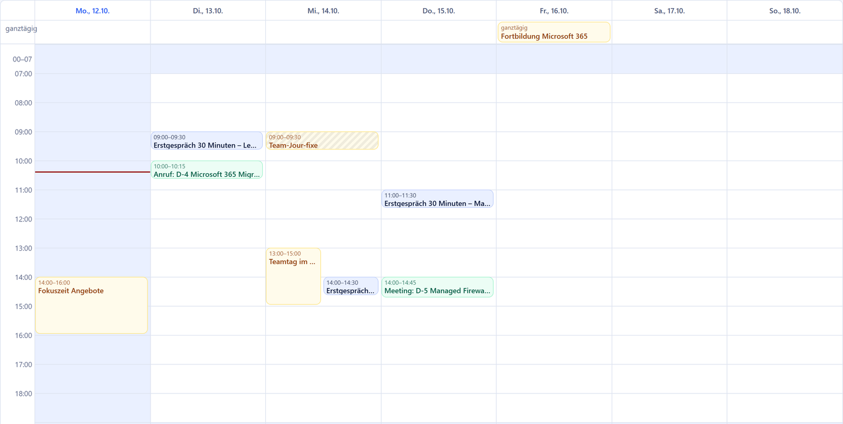
Task: Expand the collapsed 00–07 hours row label
Action: 22,59
